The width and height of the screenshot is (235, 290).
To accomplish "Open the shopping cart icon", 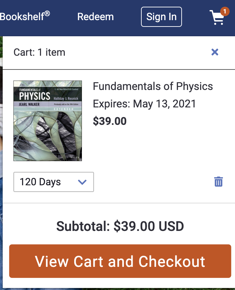I will click(217, 18).
